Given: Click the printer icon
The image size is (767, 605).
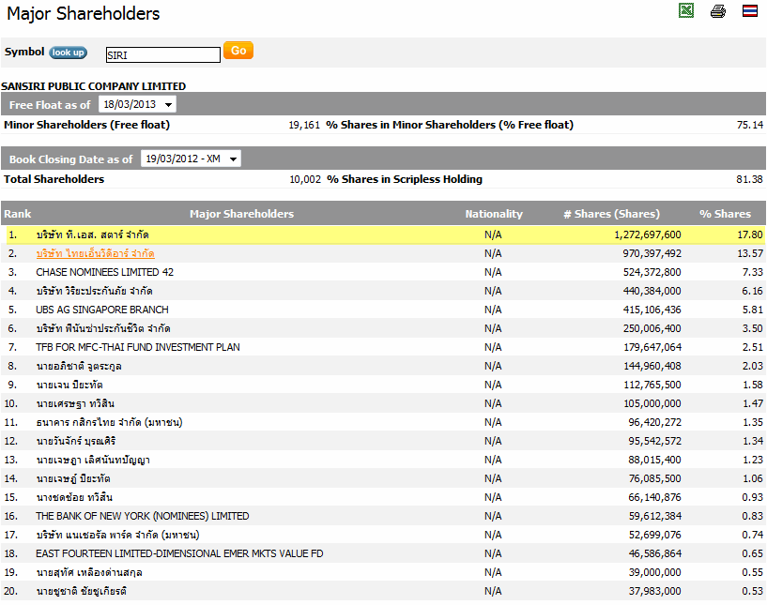Looking at the screenshot, I should 717,10.
